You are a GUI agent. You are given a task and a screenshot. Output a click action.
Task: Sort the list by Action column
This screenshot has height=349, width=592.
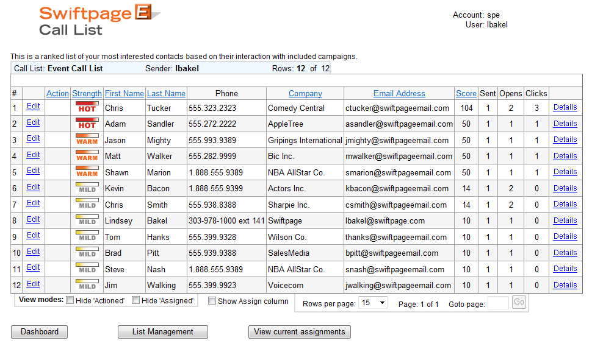(x=57, y=93)
